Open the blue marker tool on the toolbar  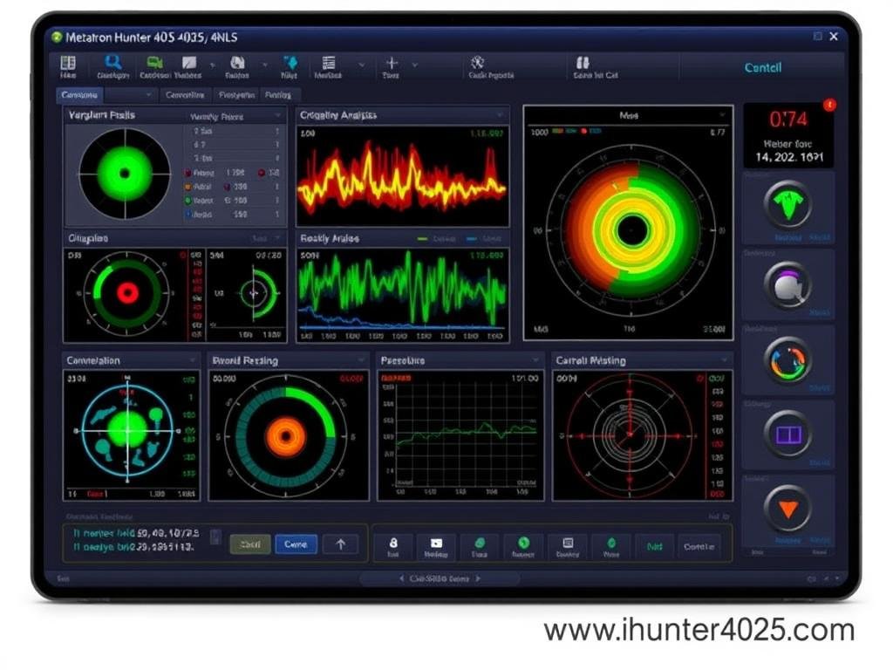click(x=290, y=64)
